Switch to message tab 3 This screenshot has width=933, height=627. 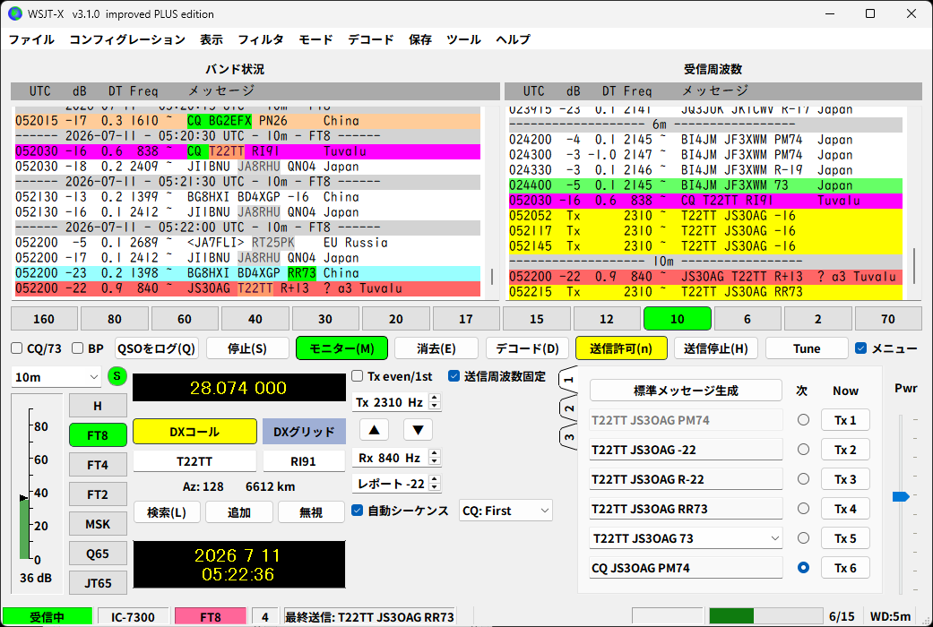click(568, 436)
